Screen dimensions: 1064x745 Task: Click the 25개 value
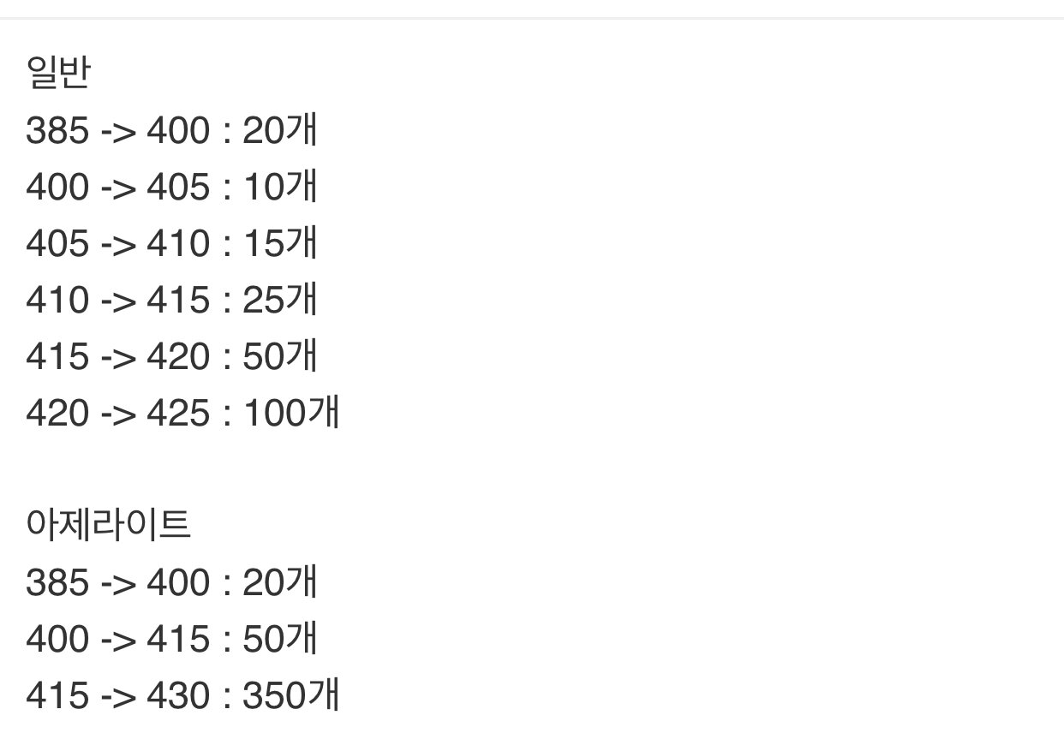tap(281, 300)
